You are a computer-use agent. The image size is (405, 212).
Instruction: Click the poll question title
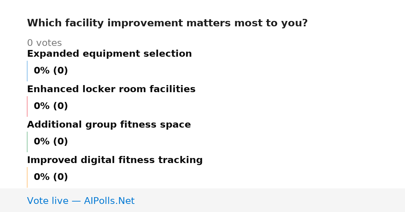(x=167, y=23)
